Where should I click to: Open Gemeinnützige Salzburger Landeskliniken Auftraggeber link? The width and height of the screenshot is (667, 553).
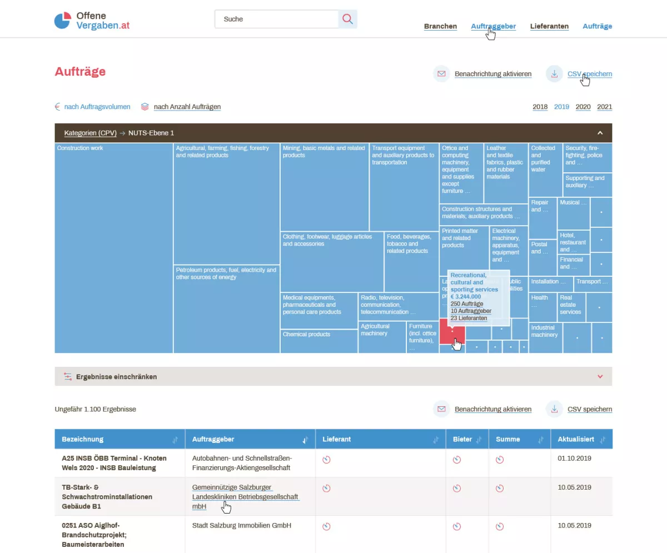pyautogui.click(x=245, y=496)
